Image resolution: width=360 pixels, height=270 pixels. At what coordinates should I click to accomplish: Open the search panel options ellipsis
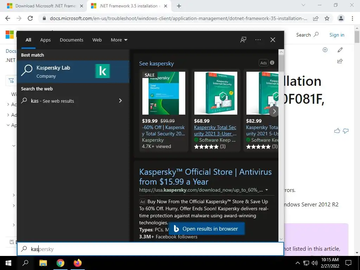point(258,40)
